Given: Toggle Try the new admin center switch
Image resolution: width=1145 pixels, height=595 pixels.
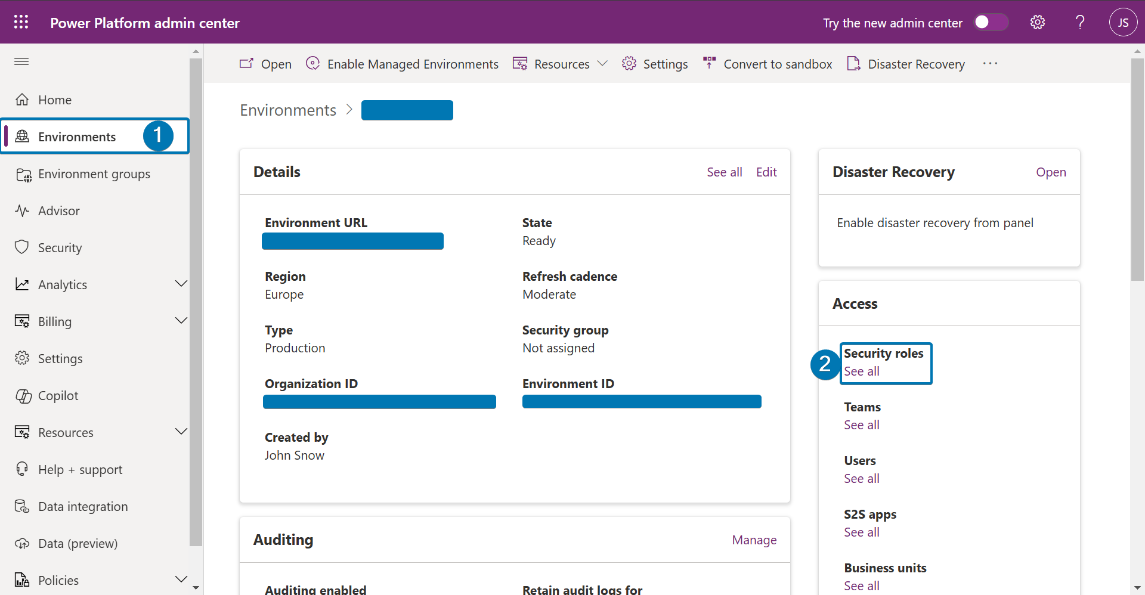Looking at the screenshot, I should point(991,23).
